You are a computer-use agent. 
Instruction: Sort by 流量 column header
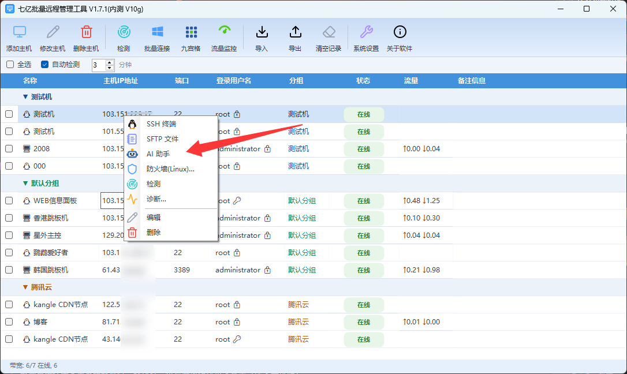[411, 81]
